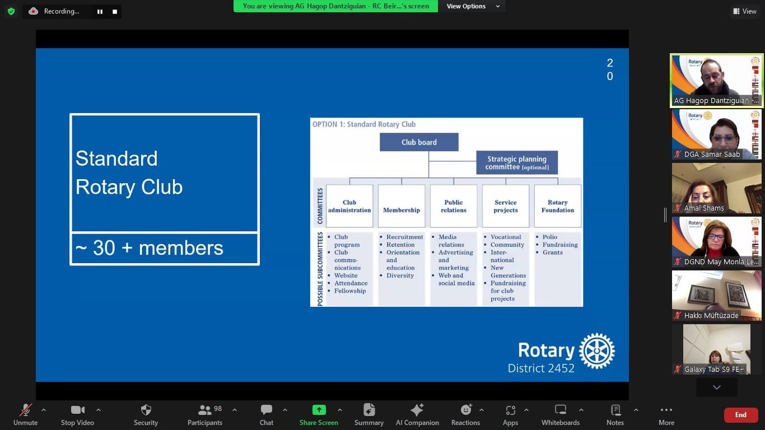
Task: Select DGA Samar Saab video thumbnail
Action: [716, 134]
